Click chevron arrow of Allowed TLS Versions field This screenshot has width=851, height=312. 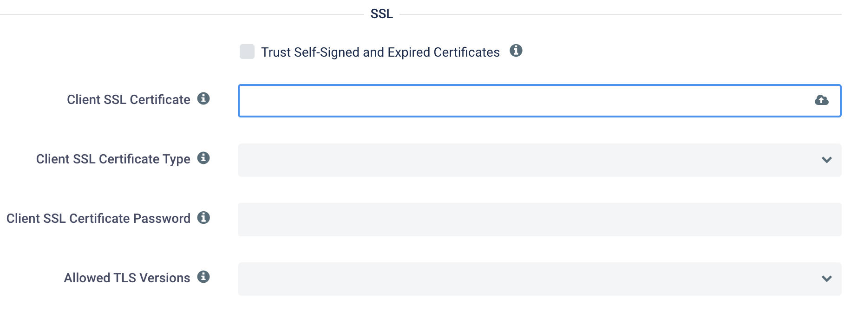point(827,279)
